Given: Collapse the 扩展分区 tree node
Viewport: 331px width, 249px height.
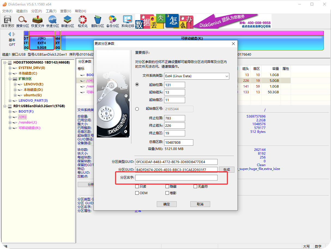Looking at the screenshot, I should tap(10, 79).
